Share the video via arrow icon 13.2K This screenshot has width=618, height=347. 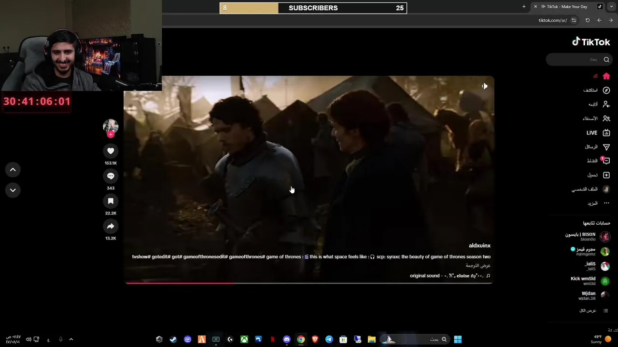(x=111, y=226)
